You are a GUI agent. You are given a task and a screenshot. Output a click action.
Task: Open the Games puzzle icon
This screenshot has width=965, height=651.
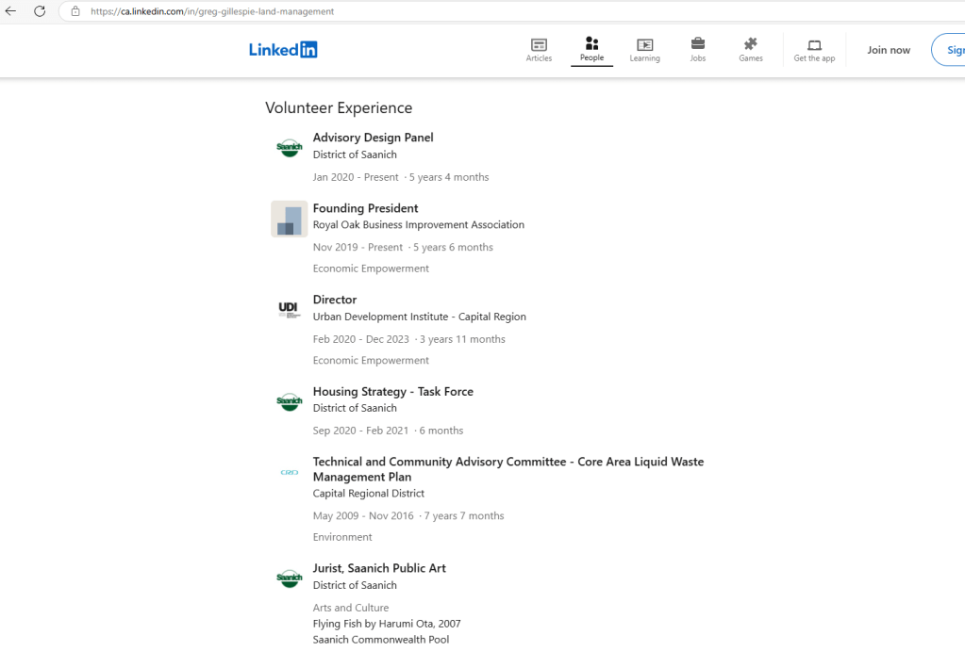tap(750, 44)
